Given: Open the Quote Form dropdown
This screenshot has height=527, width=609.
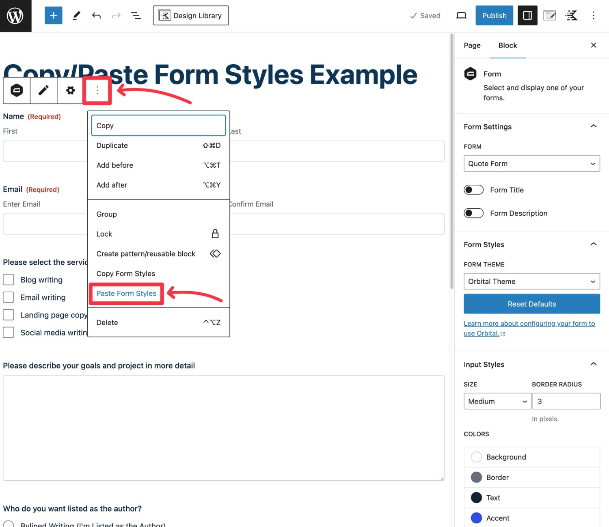Looking at the screenshot, I should (531, 163).
